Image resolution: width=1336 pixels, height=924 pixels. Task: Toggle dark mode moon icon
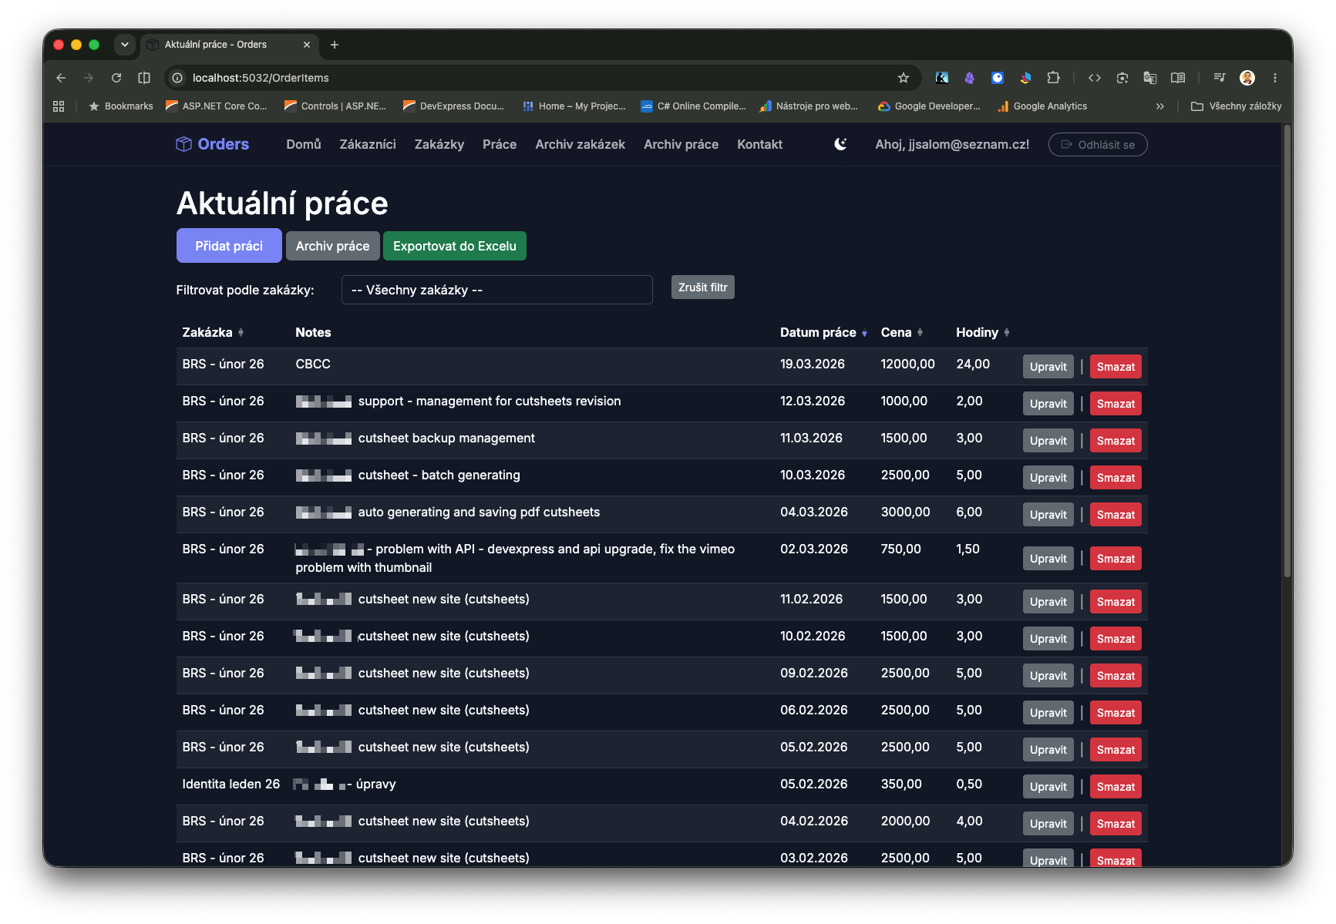tap(840, 144)
